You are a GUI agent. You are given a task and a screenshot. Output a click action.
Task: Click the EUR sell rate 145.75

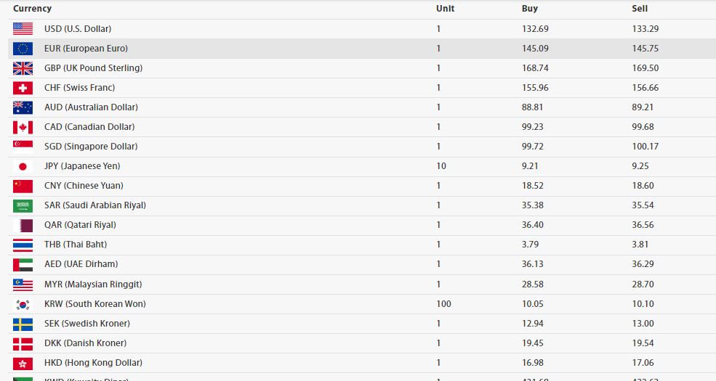click(x=646, y=49)
